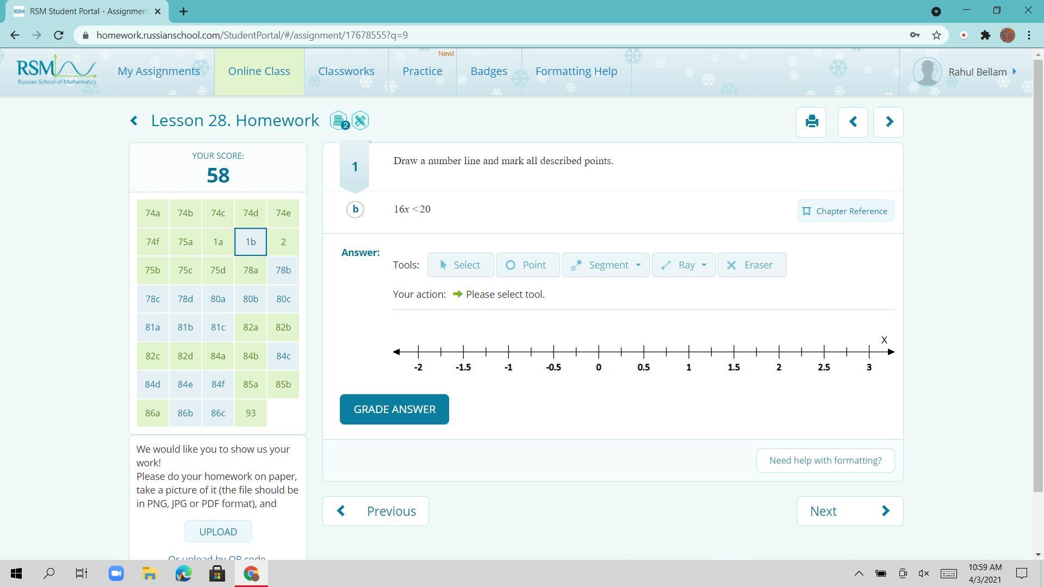Click the 1.5 tick on number line
This screenshot has height=587, width=1044.
[x=734, y=352]
